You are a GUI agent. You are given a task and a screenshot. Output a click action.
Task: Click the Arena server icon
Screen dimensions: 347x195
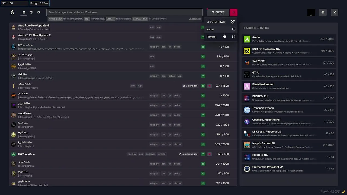point(247,39)
